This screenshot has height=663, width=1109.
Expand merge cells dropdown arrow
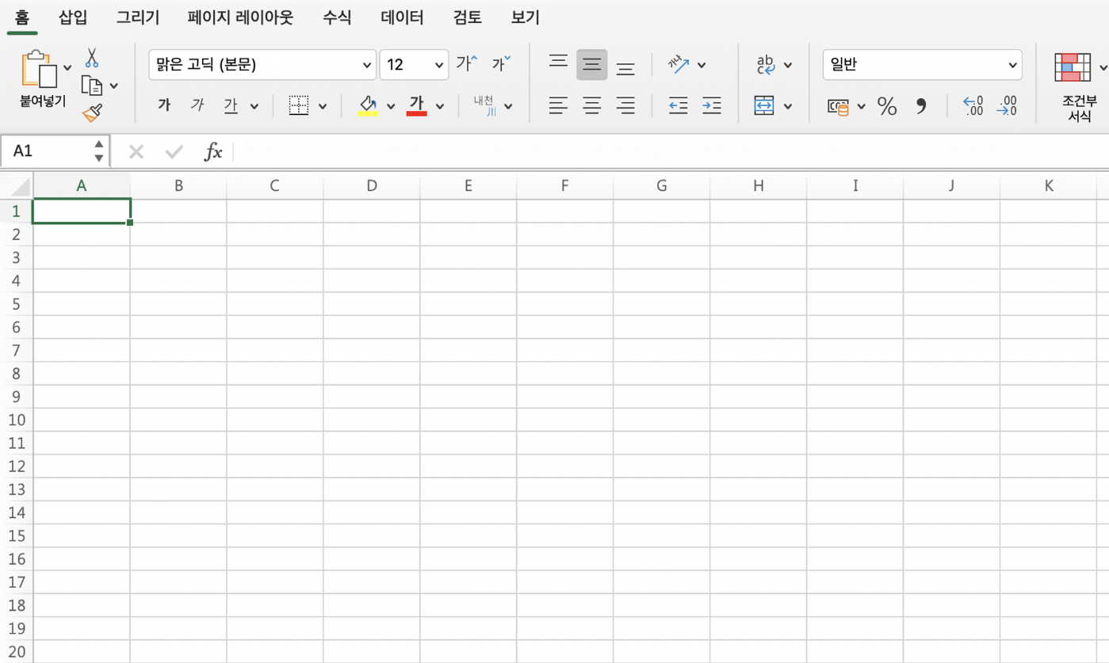click(788, 106)
